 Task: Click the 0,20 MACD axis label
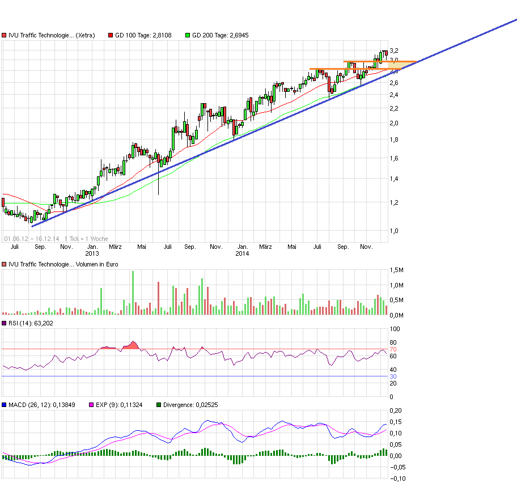tap(396, 410)
